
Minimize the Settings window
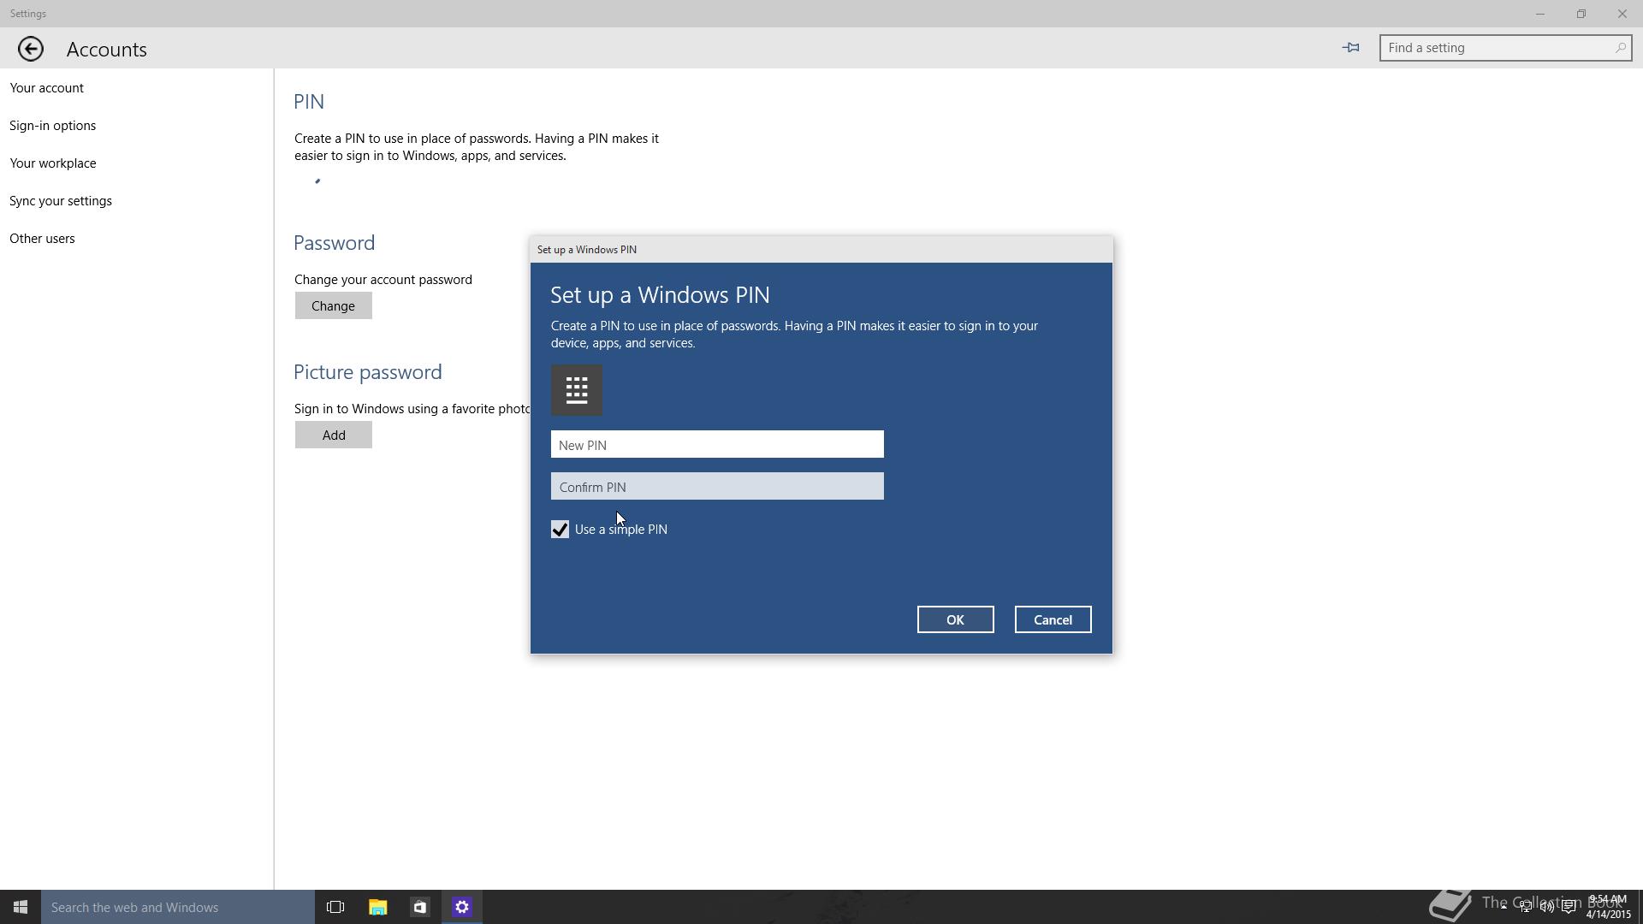click(x=1539, y=14)
